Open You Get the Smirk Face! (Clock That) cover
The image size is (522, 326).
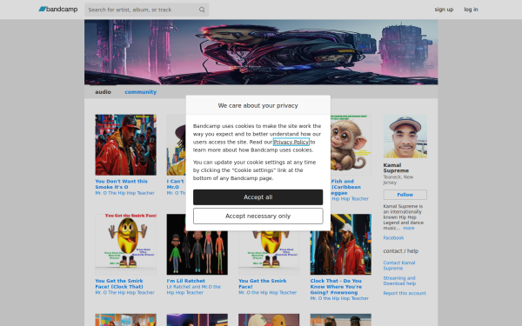125,244
